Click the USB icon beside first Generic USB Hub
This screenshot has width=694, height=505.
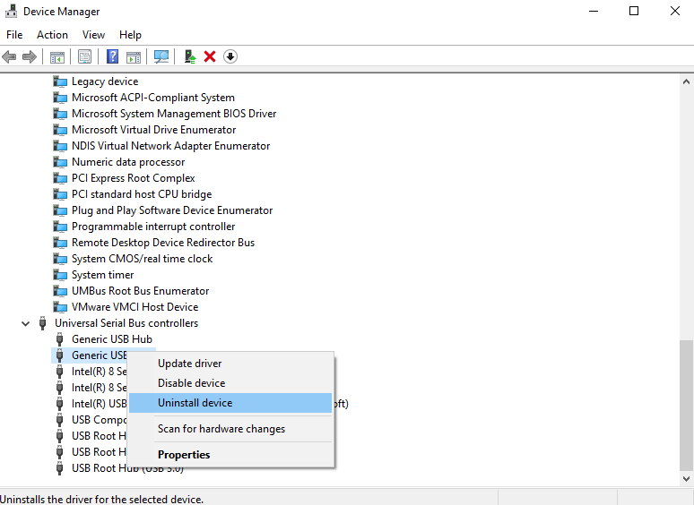pos(60,339)
